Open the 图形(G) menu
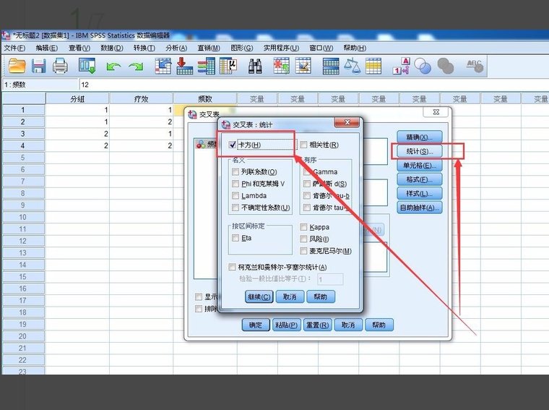 point(242,48)
